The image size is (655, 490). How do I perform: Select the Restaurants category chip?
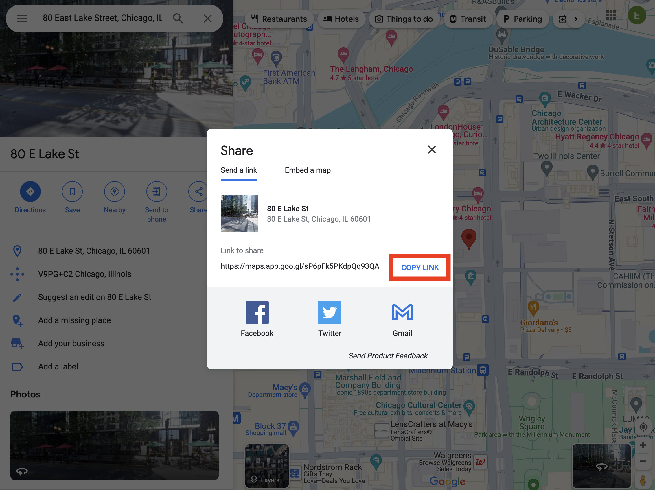click(279, 19)
